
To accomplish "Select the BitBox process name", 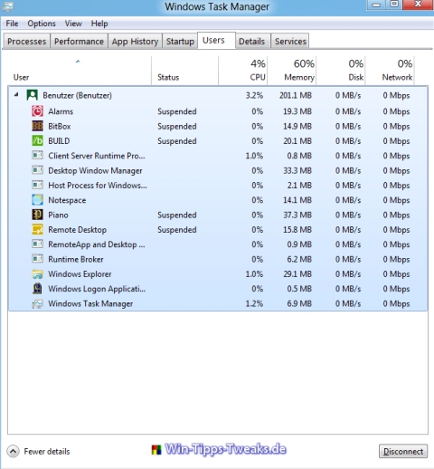I will pos(60,126).
